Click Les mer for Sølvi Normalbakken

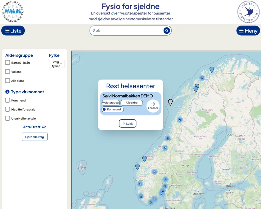click(x=153, y=106)
